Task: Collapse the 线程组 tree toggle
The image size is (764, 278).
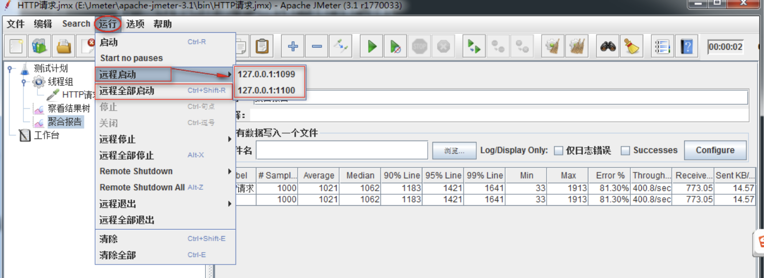Action: tap(24, 83)
